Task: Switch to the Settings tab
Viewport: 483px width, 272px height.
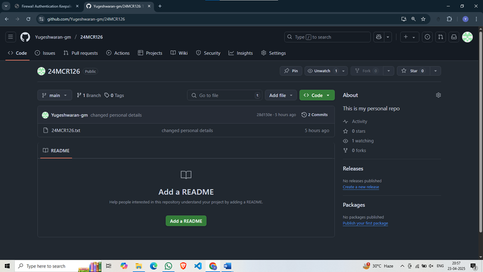Action: click(273, 53)
